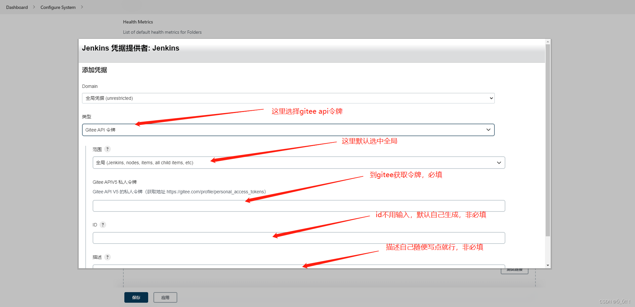This screenshot has width=635, height=307.
Task: Click chevron after Dashboard breadcrumb
Action: coord(34,7)
